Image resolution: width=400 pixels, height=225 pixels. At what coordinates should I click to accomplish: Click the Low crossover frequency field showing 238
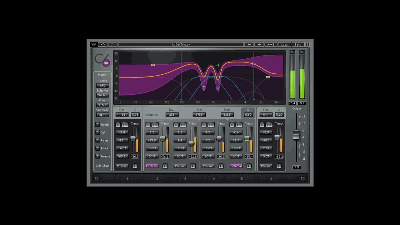pyautogui.click(x=172, y=115)
